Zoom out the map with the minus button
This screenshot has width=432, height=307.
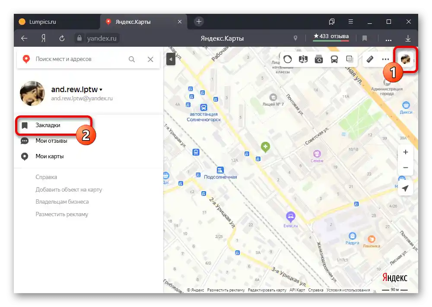pos(405,167)
